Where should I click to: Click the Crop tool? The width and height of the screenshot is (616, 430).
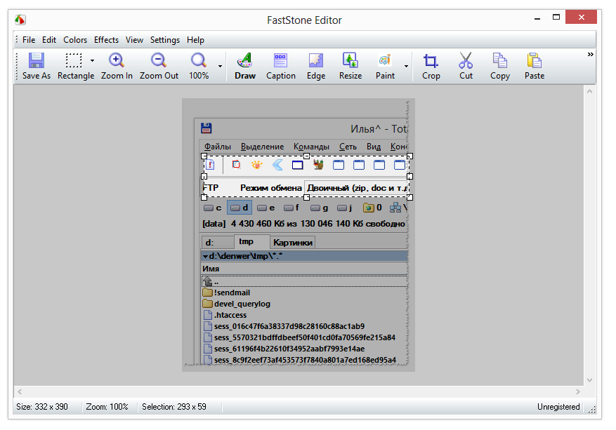431,67
